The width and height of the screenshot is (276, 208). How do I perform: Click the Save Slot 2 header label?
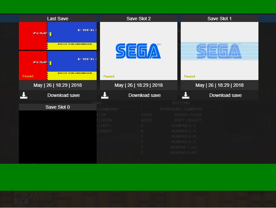click(139, 19)
